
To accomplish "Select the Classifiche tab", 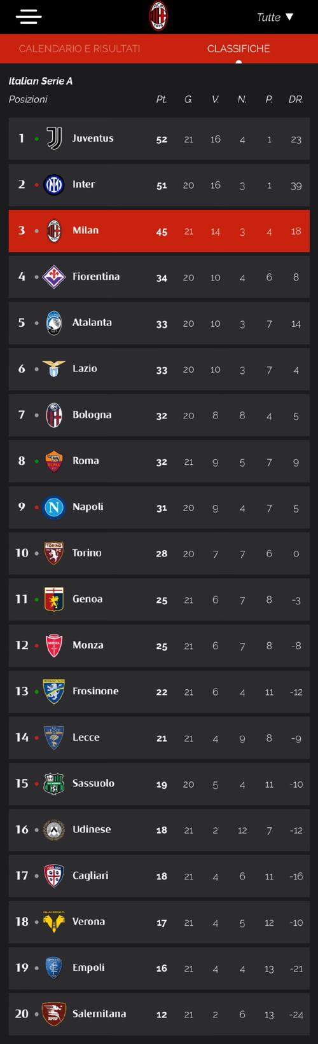I will 238,48.
